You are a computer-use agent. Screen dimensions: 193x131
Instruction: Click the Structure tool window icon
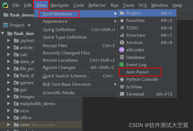122,35
